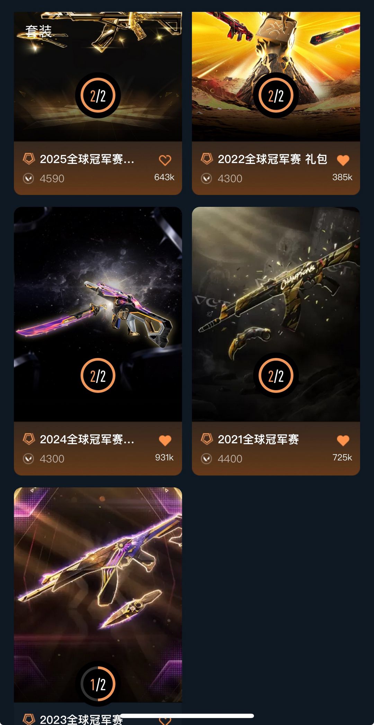Screen dimensions: 374x725
Task: Toggle heart on 2024全球冠军赛 bundle
Action: pyautogui.click(x=165, y=440)
